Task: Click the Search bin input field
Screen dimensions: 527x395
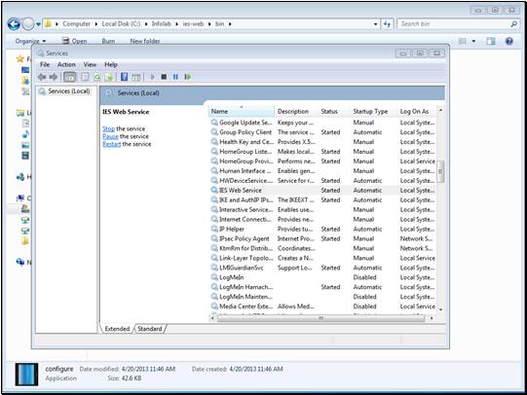Action: coord(454,23)
